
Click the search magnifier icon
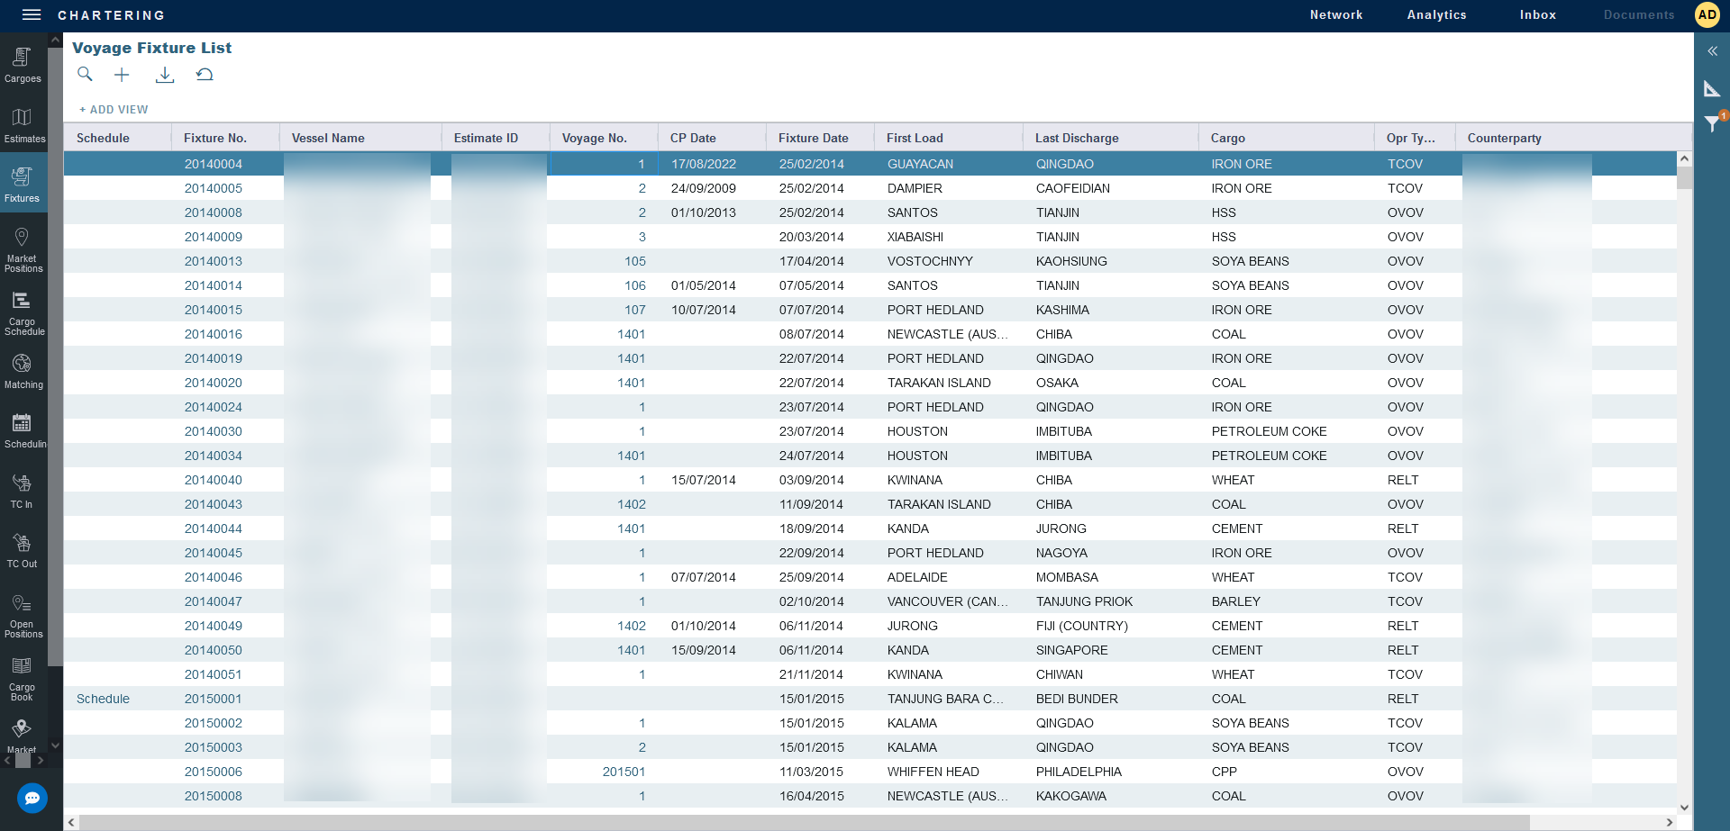click(85, 75)
